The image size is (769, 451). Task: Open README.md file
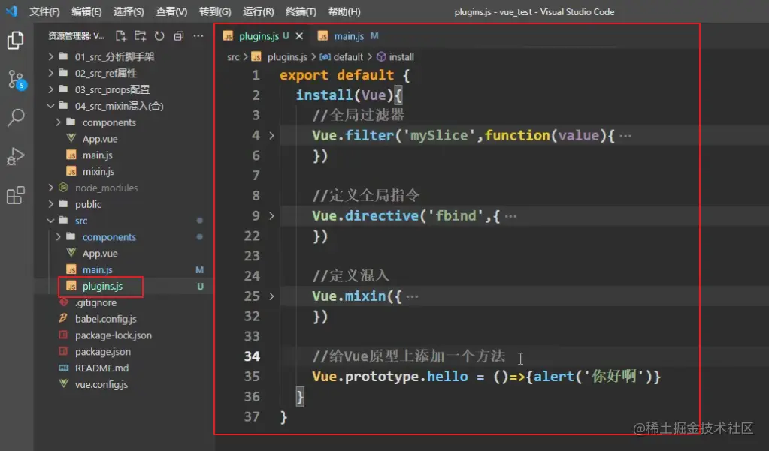(101, 368)
